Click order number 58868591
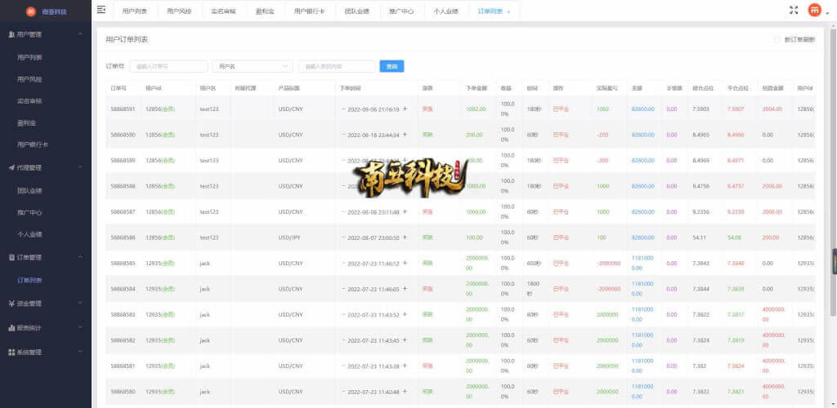 coord(123,109)
